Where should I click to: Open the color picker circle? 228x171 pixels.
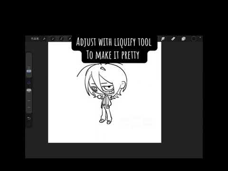[x=194, y=39]
